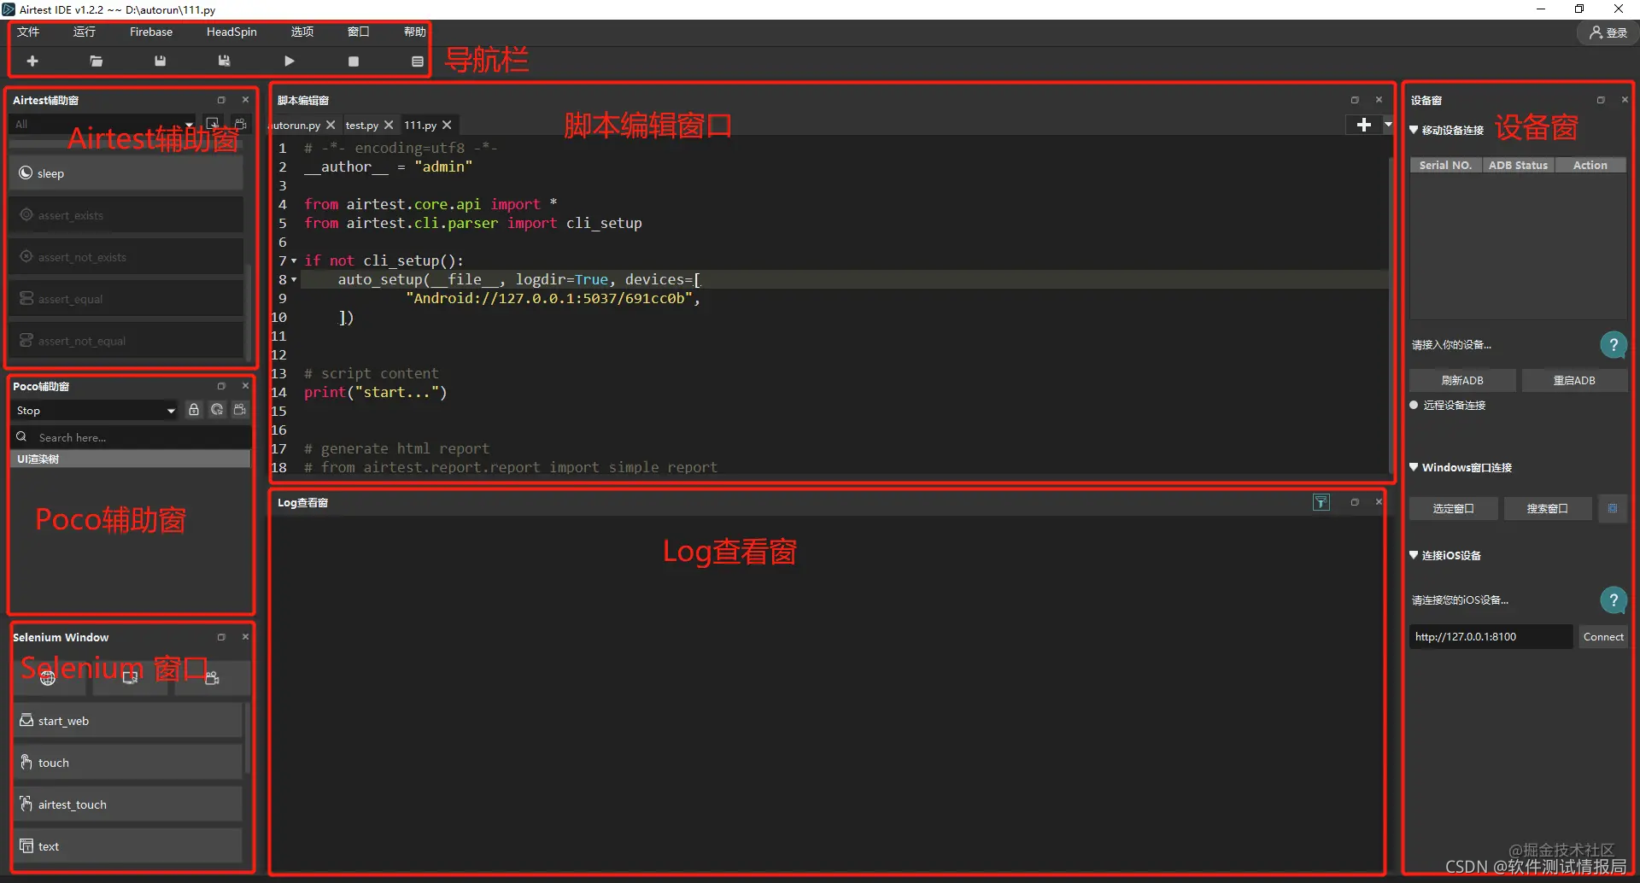This screenshot has height=883, width=1640.
Task: Switch to the 111.py tab
Action: [x=420, y=125]
